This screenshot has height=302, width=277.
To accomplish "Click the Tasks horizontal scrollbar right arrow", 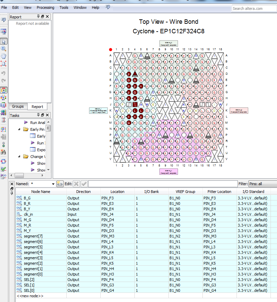I will [x=42, y=176].
